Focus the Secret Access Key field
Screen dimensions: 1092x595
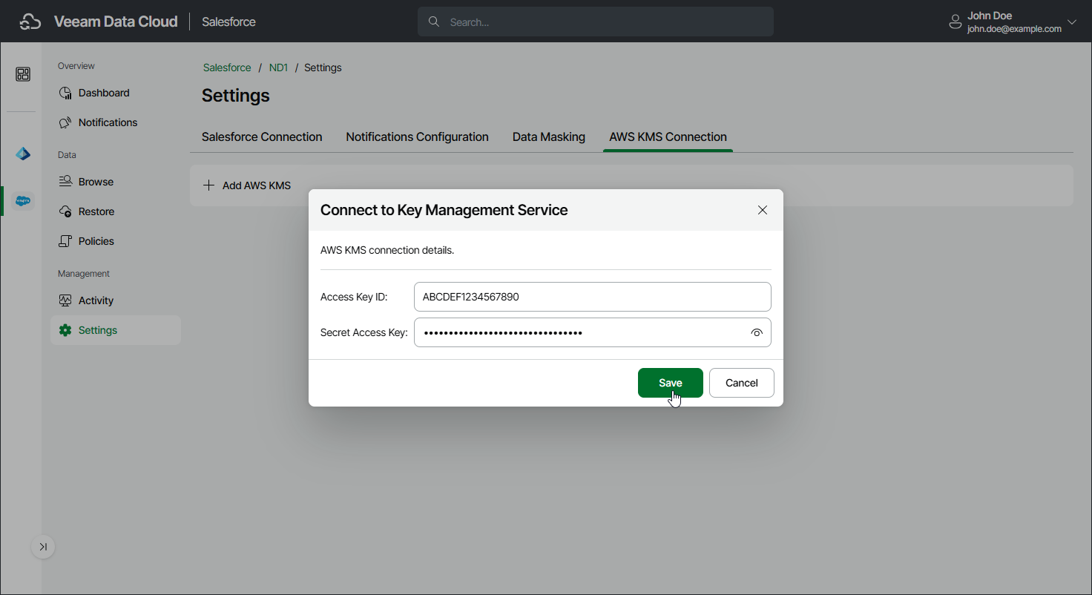click(593, 332)
